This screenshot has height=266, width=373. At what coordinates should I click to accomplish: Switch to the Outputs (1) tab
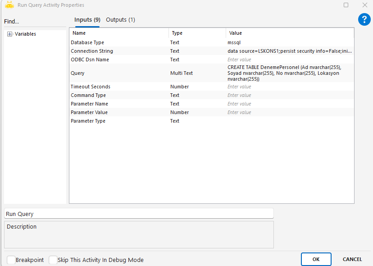pyautogui.click(x=120, y=20)
